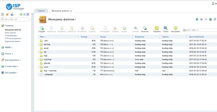Click the sidebar collapse arrow handle
This screenshot has height=112, width=217.
click(x=33, y=14)
